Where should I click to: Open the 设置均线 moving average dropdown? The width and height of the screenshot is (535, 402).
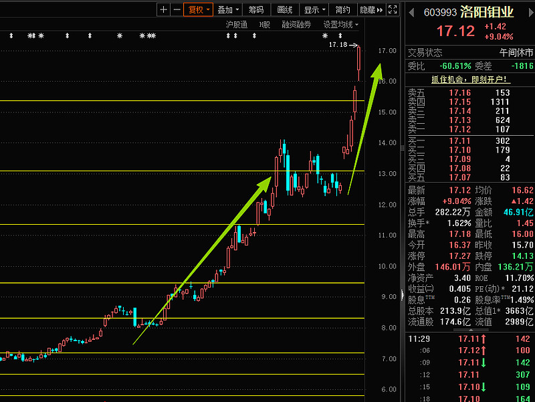(x=341, y=25)
